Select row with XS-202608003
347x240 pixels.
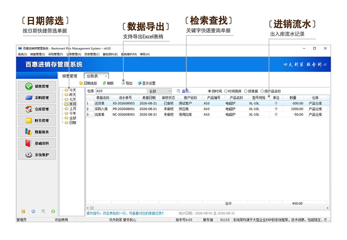point(207,103)
